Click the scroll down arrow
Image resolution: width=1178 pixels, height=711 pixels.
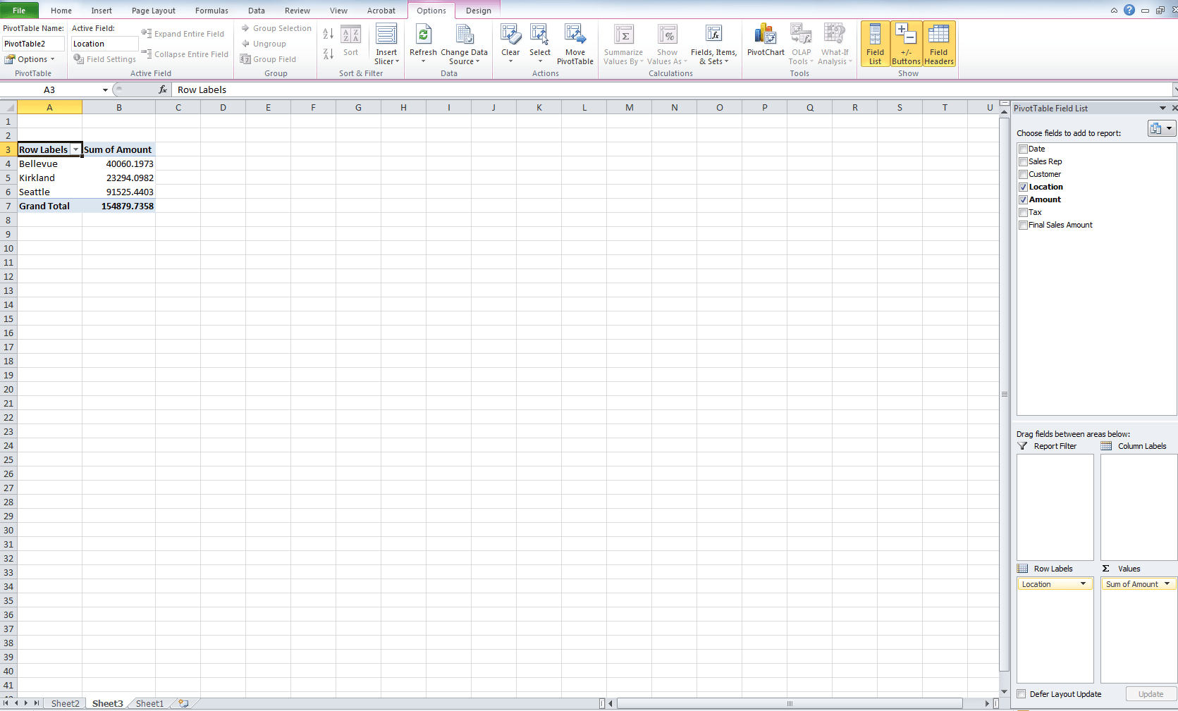coord(1005,692)
